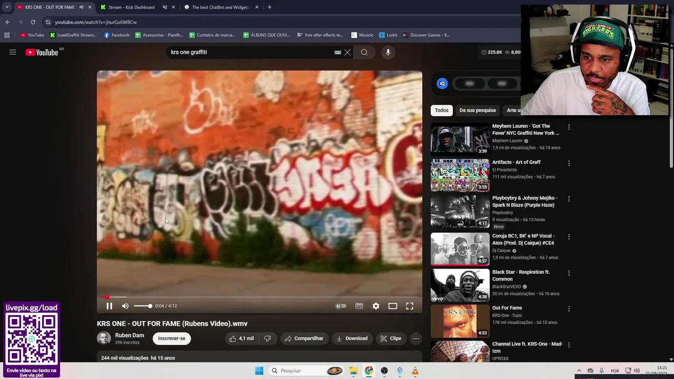The width and height of the screenshot is (674, 379).
Task: Toggle the autoplay switch in player
Action: click(x=341, y=306)
